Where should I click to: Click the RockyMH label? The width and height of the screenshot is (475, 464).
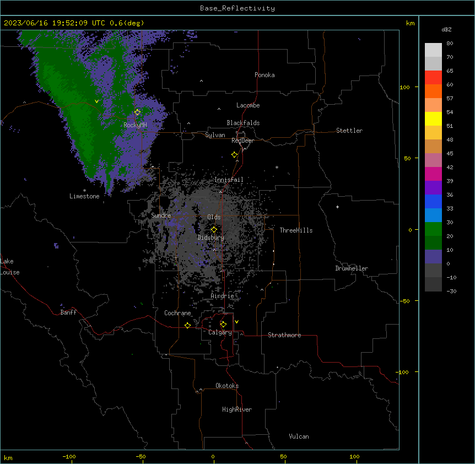(x=135, y=125)
